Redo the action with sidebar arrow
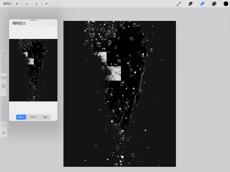Viewport: 230px width, 172px height. click(3, 133)
